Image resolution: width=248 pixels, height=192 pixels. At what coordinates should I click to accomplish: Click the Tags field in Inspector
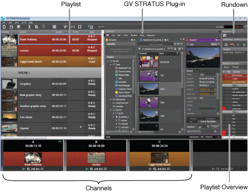point(207,109)
